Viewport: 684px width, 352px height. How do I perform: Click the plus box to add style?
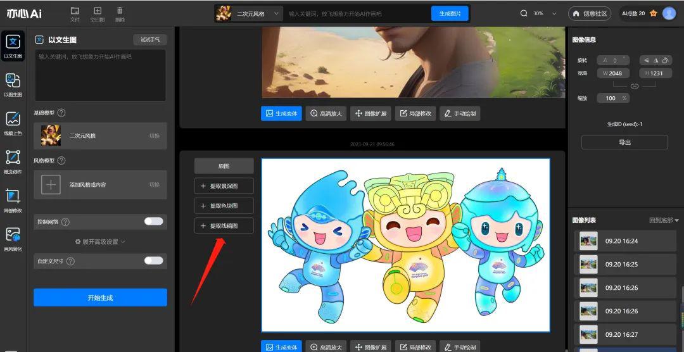coord(51,184)
